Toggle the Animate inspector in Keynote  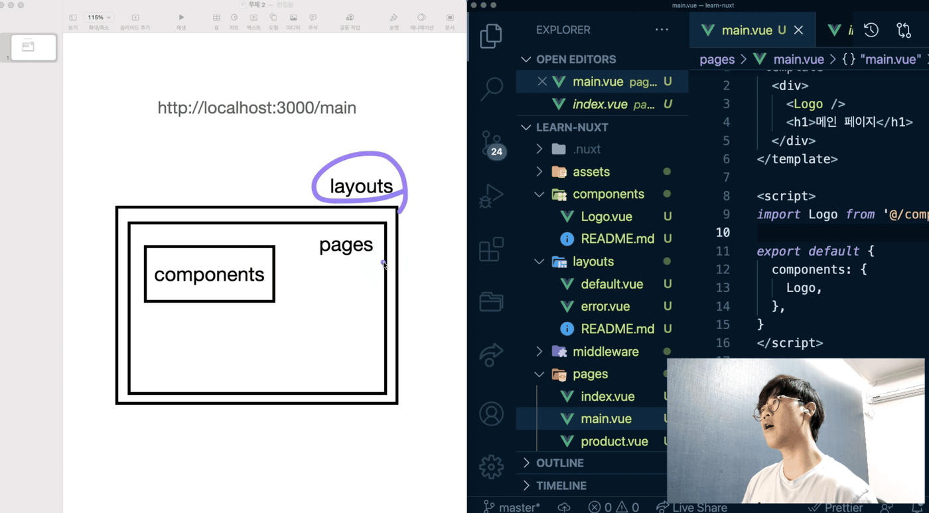coord(421,21)
